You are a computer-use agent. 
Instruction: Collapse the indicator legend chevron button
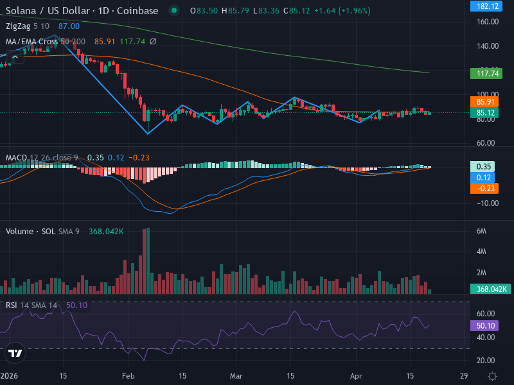(15, 57)
